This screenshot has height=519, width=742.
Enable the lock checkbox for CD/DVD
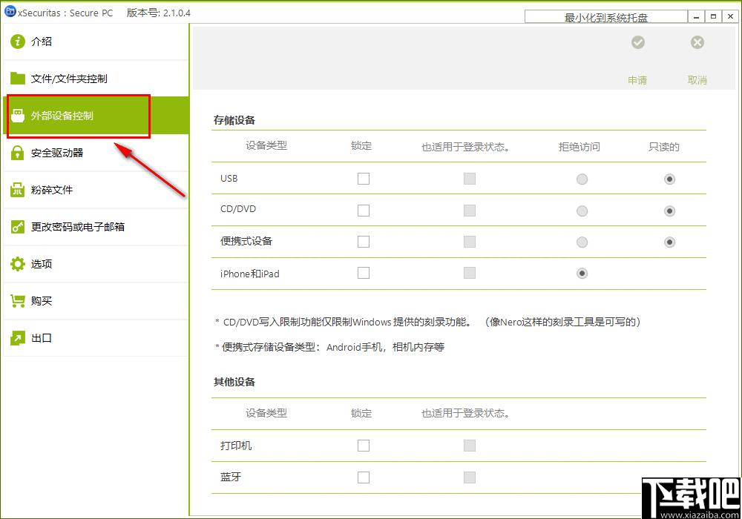(364, 211)
